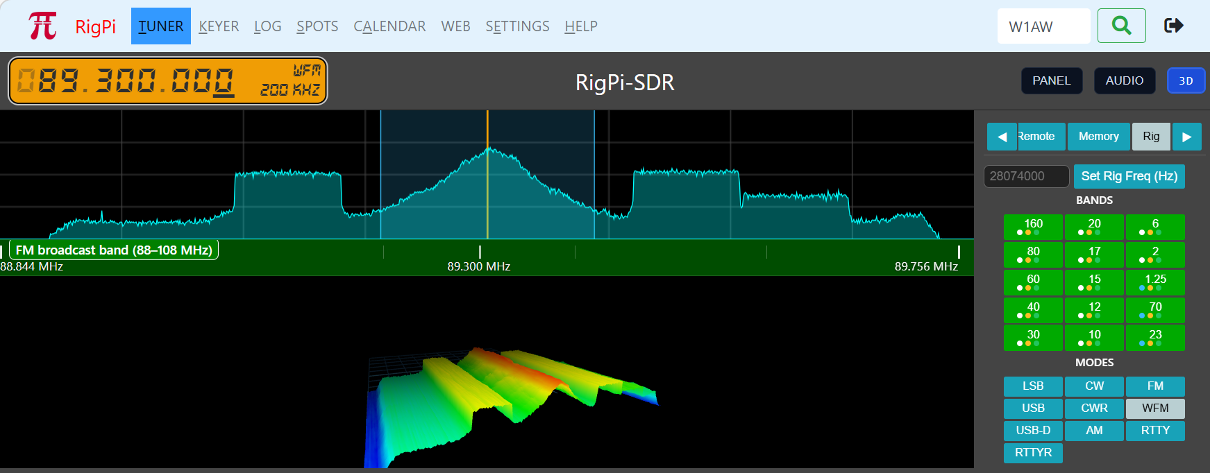Click the right arrow in the panel tabs
The width and height of the screenshot is (1210, 473).
(1187, 137)
